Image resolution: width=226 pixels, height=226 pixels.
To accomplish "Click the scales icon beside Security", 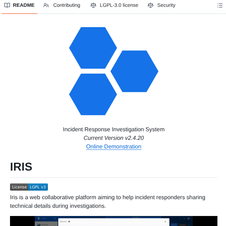I will [151, 5].
